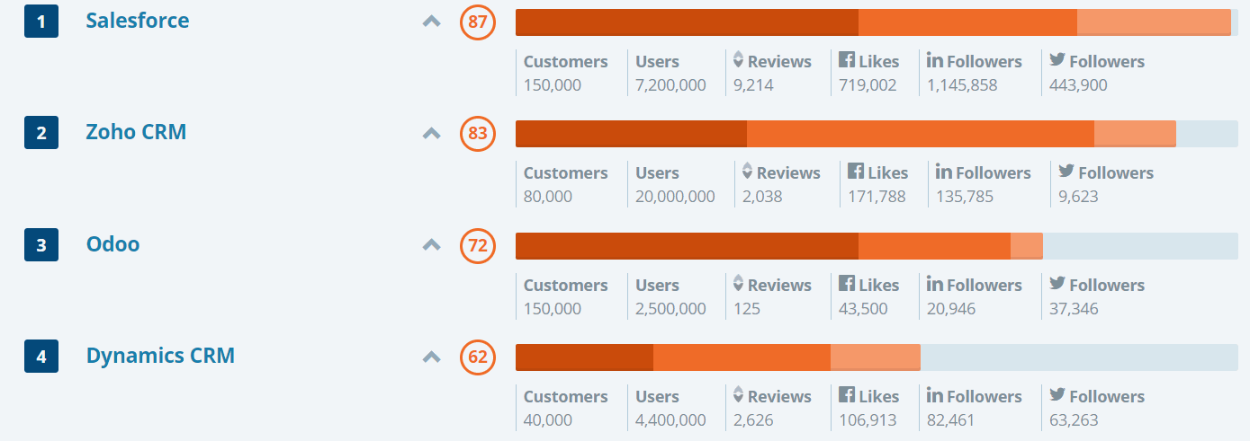Select Zoho CRM LinkedIn followers 135,785
1250x441 pixels.
coord(965,197)
